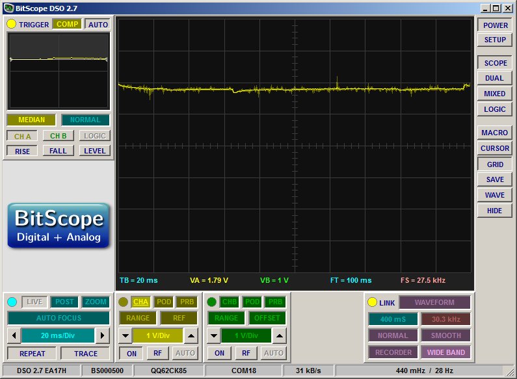Turn Channel A ON
This screenshot has height=379, width=517.
(x=131, y=354)
